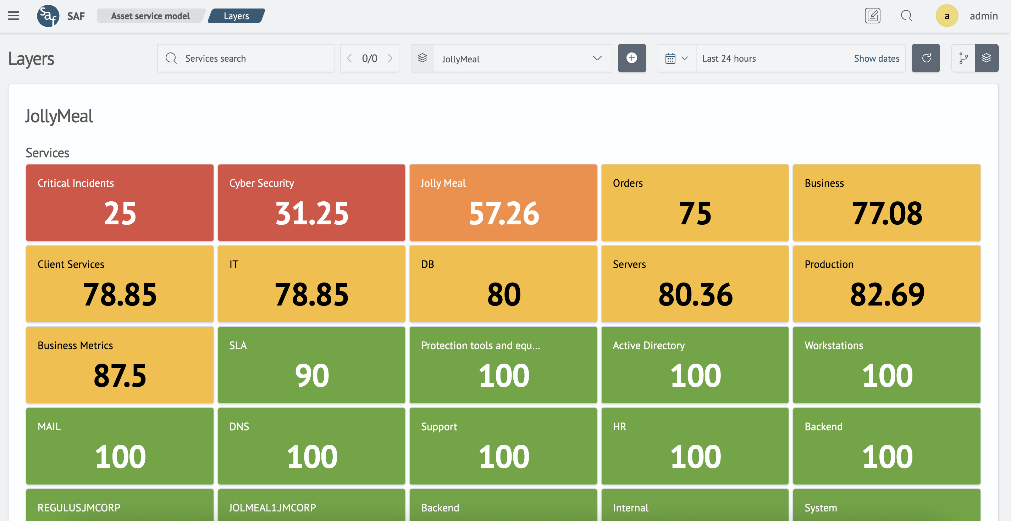Open the edit/notes icon in header
This screenshot has width=1011, height=521.
tap(872, 16)
